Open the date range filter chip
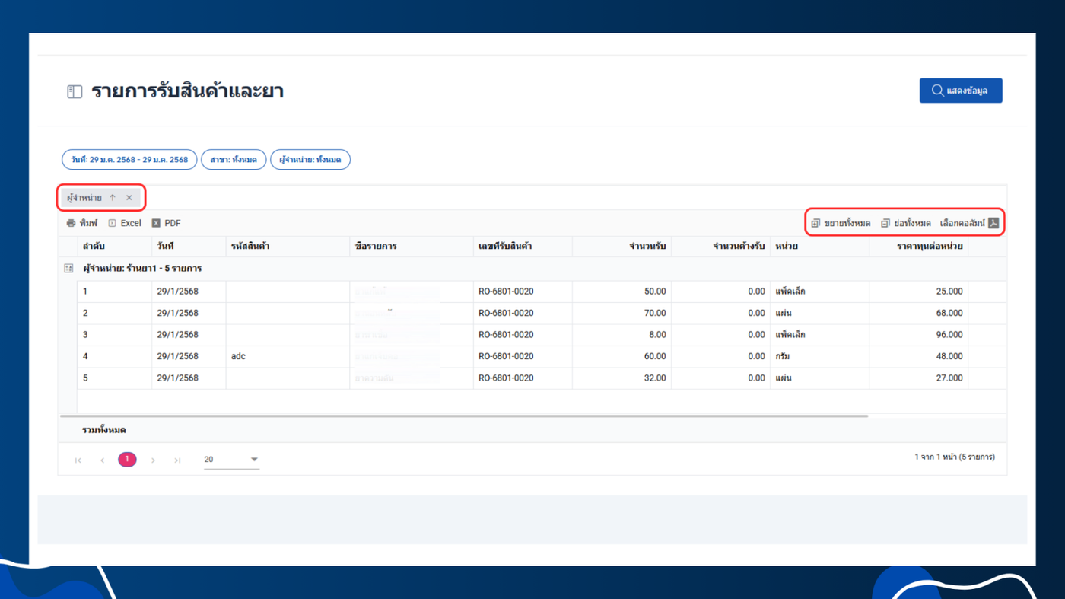This screenshot has width=1065, height=599. pyautogui.click(x=129, y=160)
